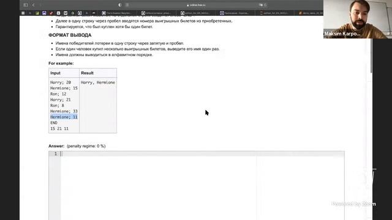Click the Input column header
The height and width of the screenshot is (220, 392).
tap(55, 73)
